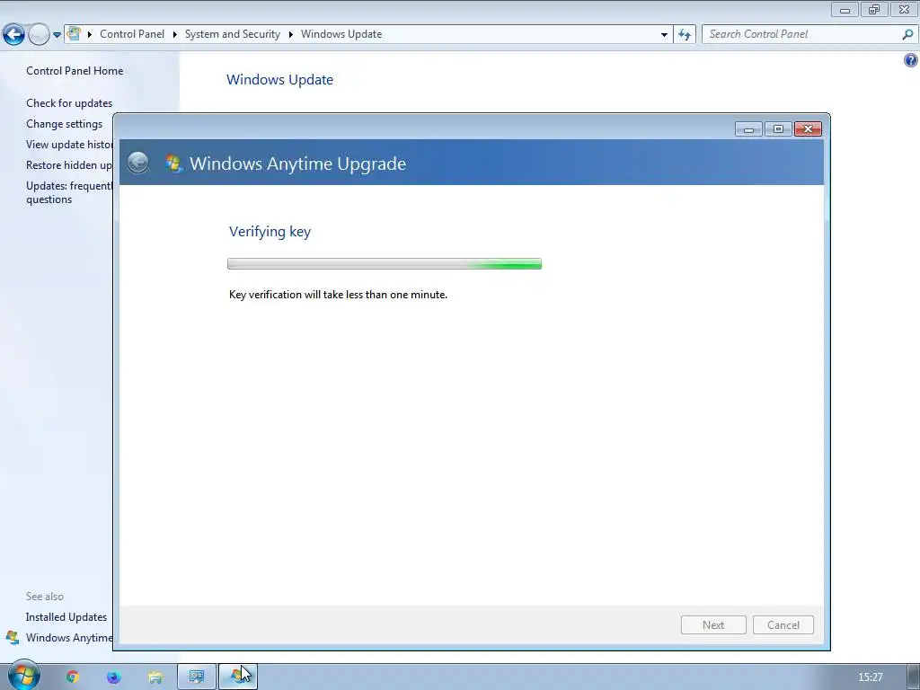Click key verification time message text
The height and width of the screenshot is (690, 920).
coord(338,295)
